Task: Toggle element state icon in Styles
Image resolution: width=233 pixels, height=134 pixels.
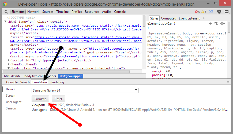Action: point(216,23)
